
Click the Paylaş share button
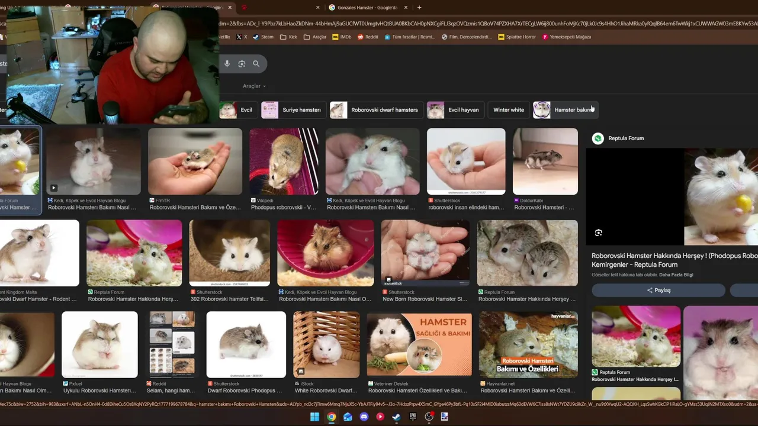coord(659,291)
